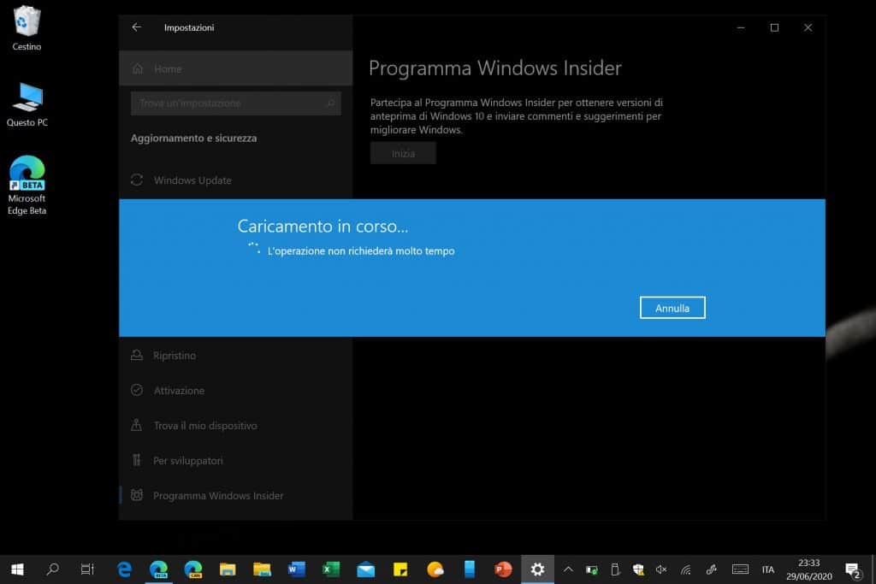876x584 pixels.
Task: Open Windows Update settings section
Action: click(x=192, y=180)
